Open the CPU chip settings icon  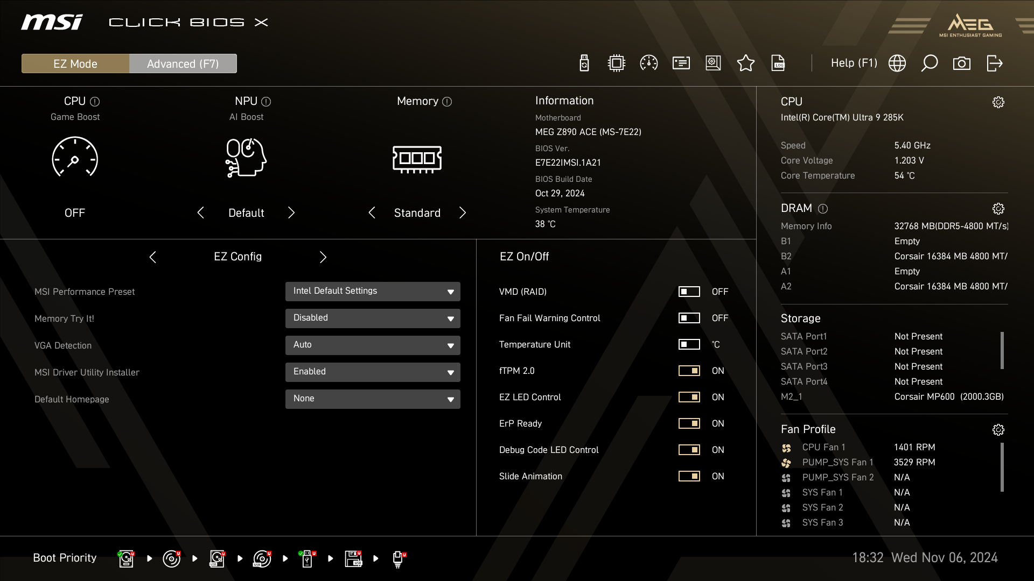(616, 63)
